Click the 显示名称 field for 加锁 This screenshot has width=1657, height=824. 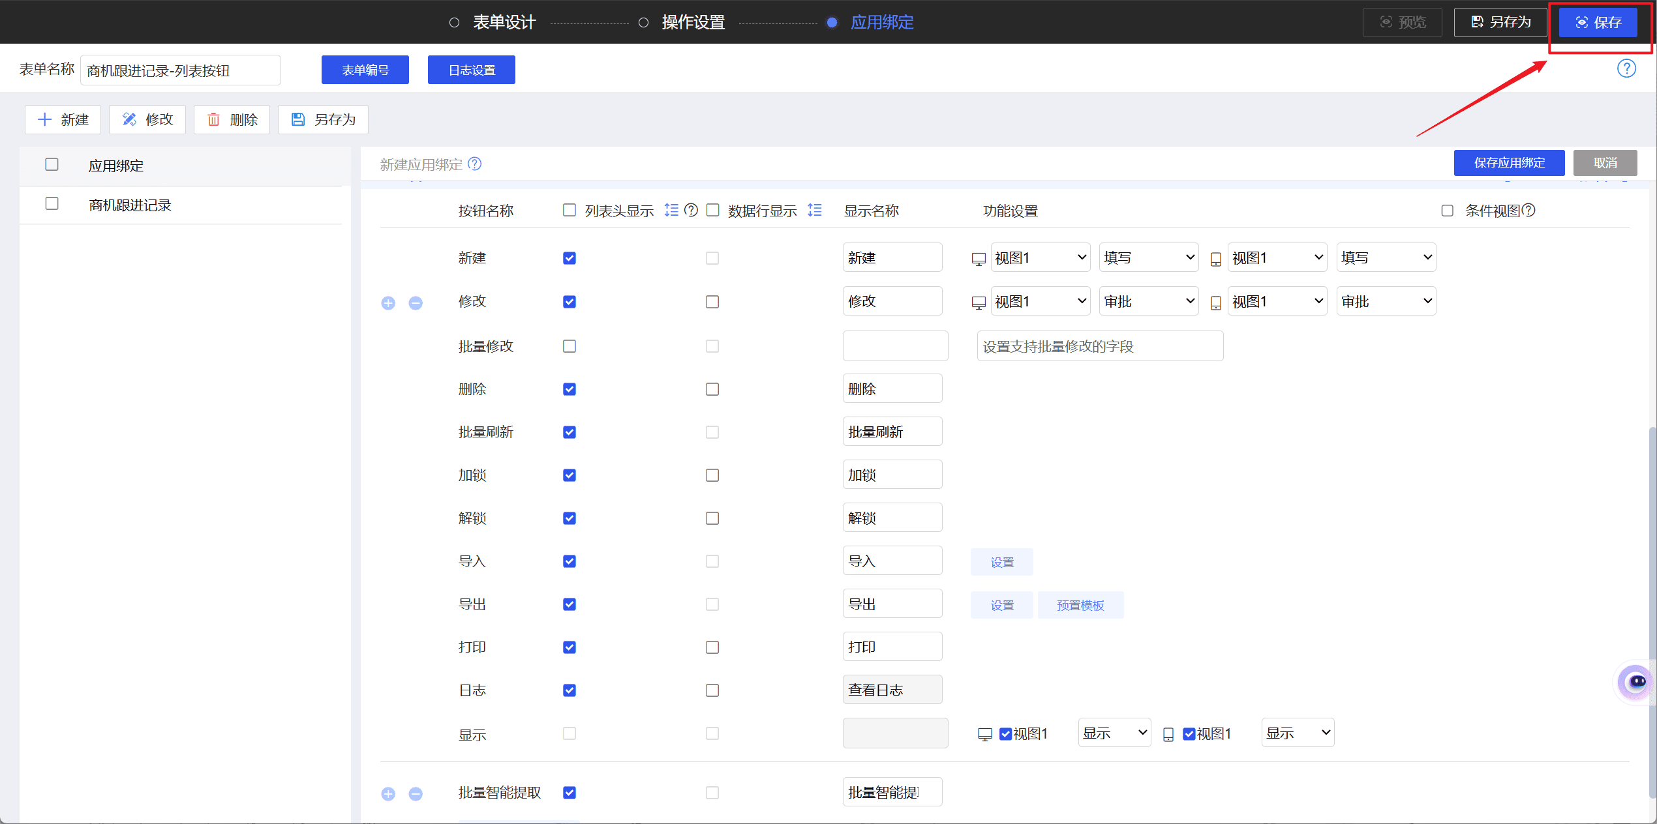tap(892, 475)
